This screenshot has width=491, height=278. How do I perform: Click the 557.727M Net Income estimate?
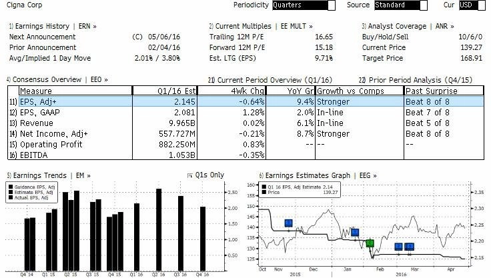click(x=177, y=134)
